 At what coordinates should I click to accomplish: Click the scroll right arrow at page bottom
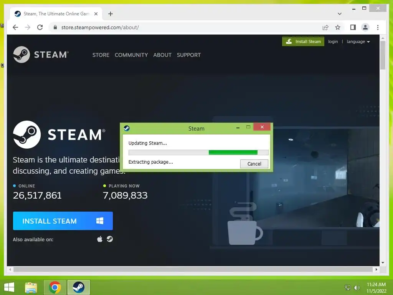[x=376, y=269]
